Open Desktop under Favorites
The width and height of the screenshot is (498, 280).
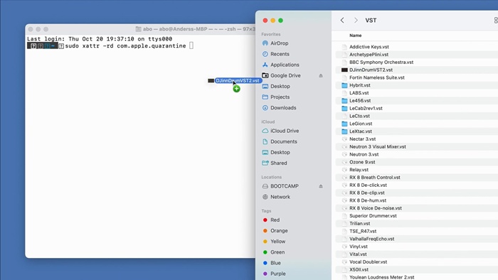coord(280,86)
